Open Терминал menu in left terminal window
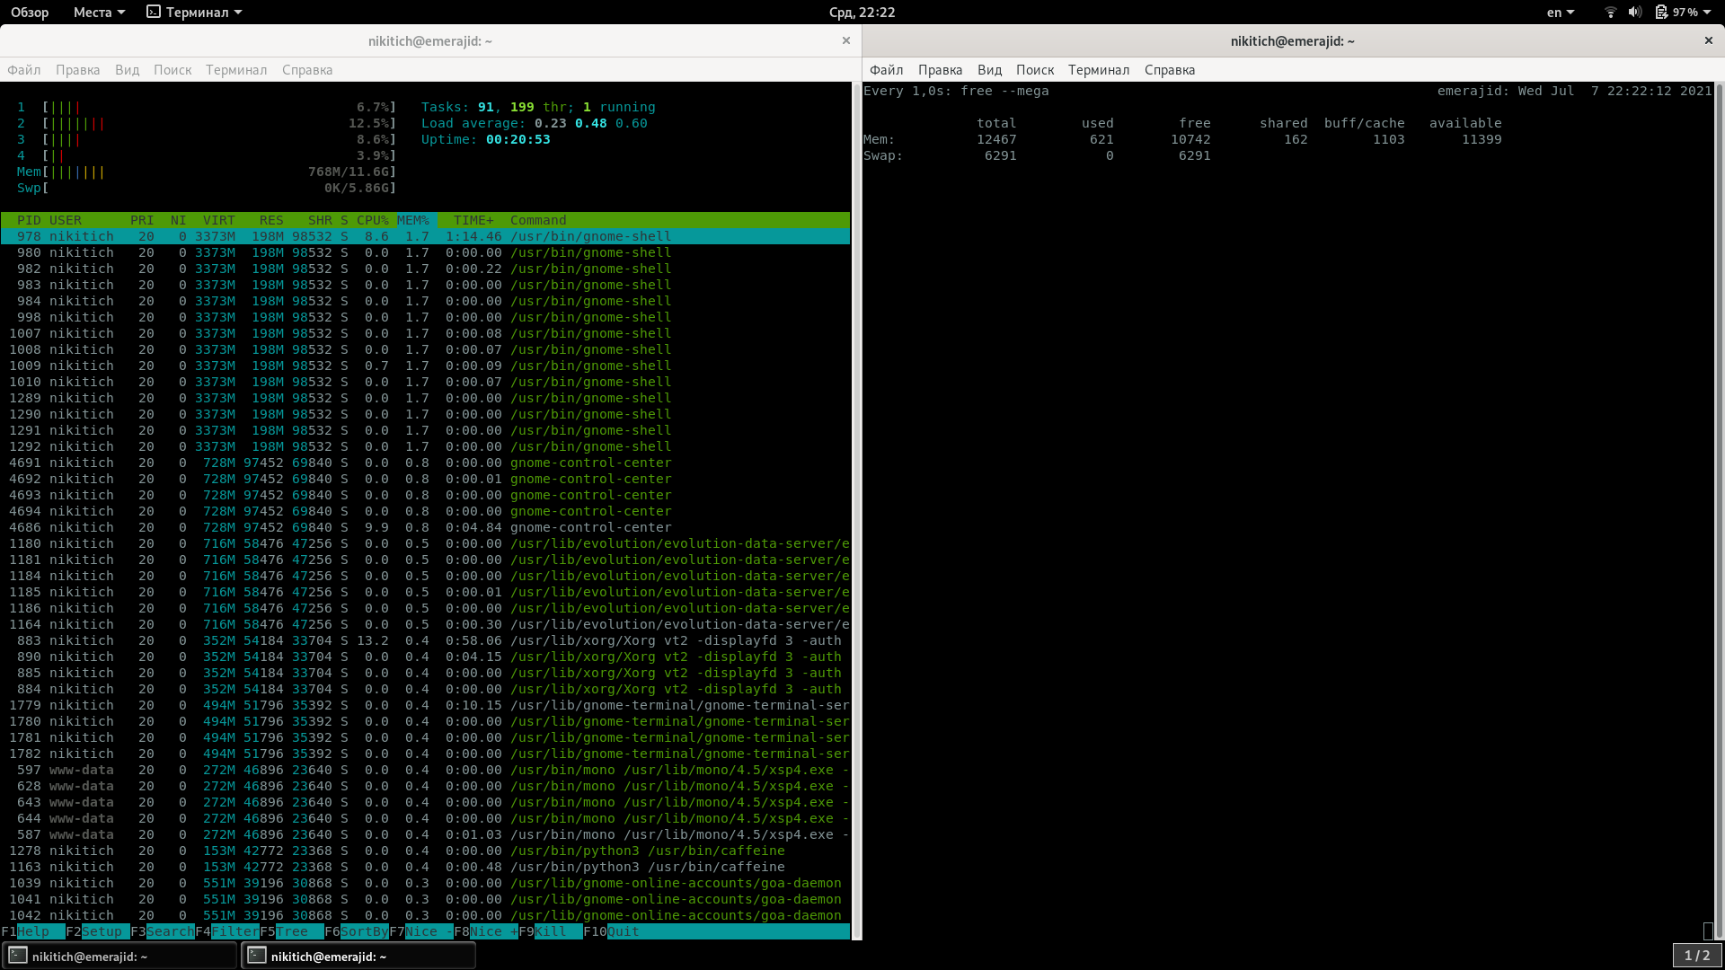The height and width of the screenshot is (970, 1725). pyautogui.click(x=236, y=70)
